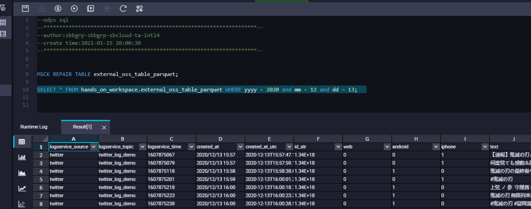Select column D header in result grid
Viewport: 531px width, 209px height.
tap(220, 139)
